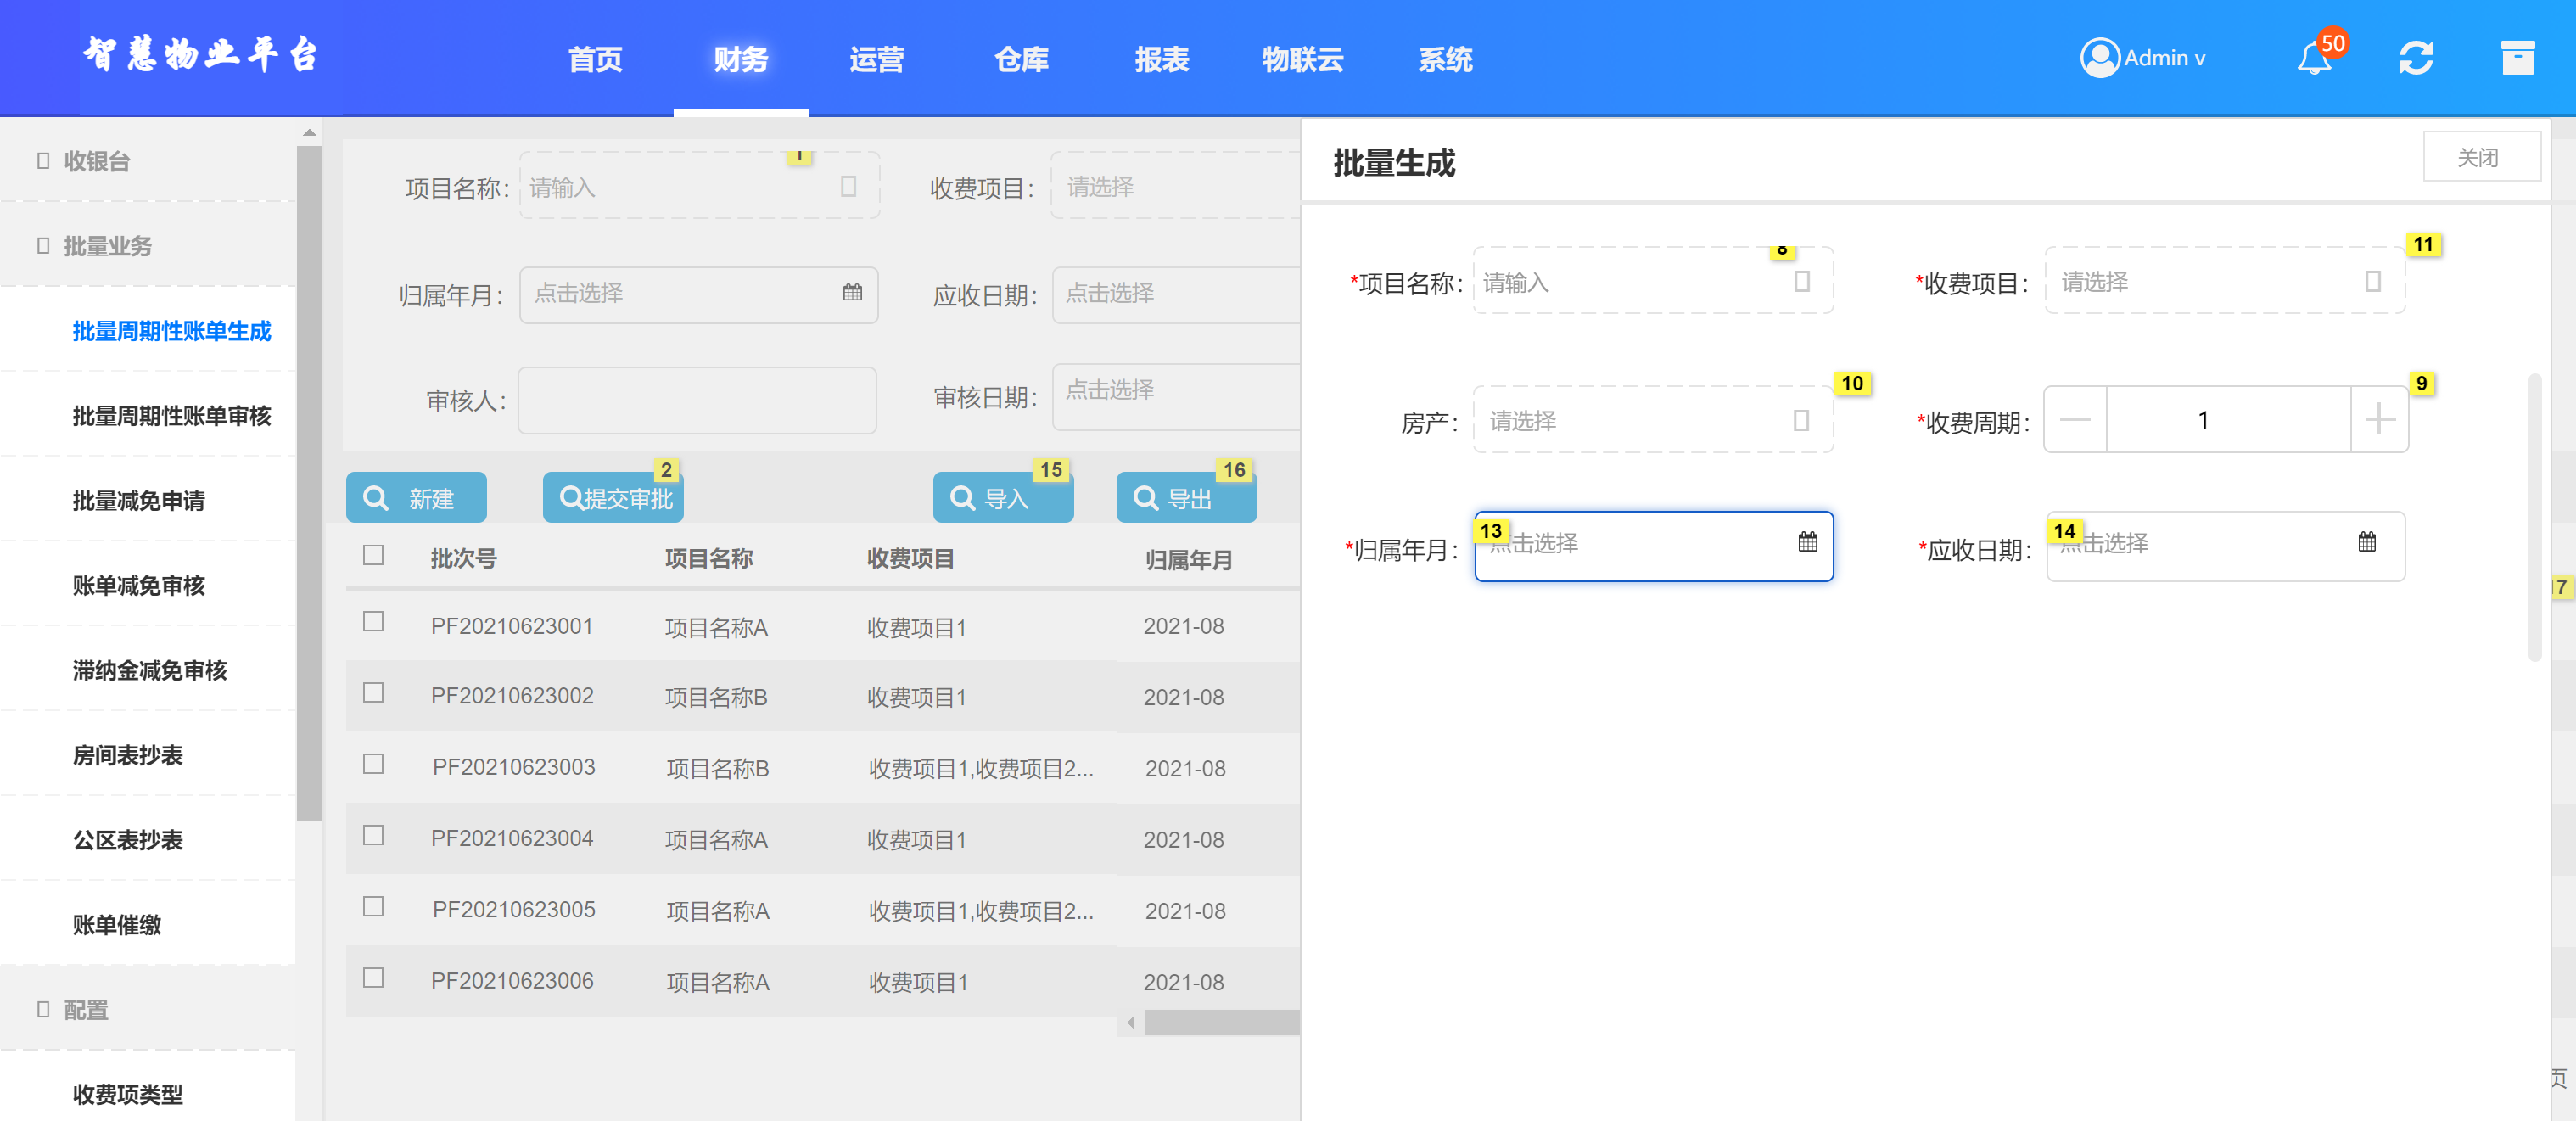Switch to the 物联云 tab
This screenshot has height=1121, width=2576.
(x=1303, y=60)
